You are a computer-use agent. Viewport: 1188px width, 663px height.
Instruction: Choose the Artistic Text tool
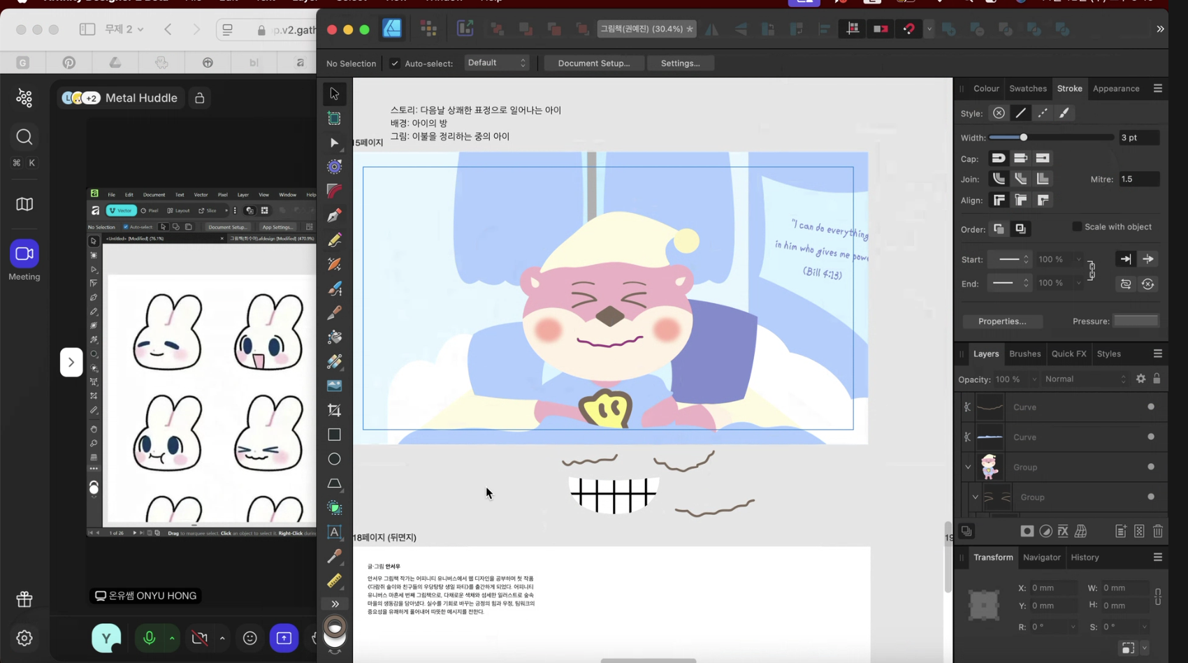335,532
